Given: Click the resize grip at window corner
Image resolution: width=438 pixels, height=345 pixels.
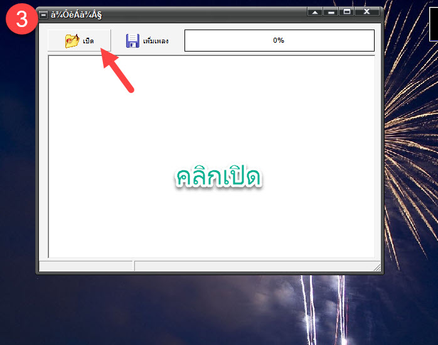Looking at the screenshot, I should pyautogui.click(x=377, y=268).
